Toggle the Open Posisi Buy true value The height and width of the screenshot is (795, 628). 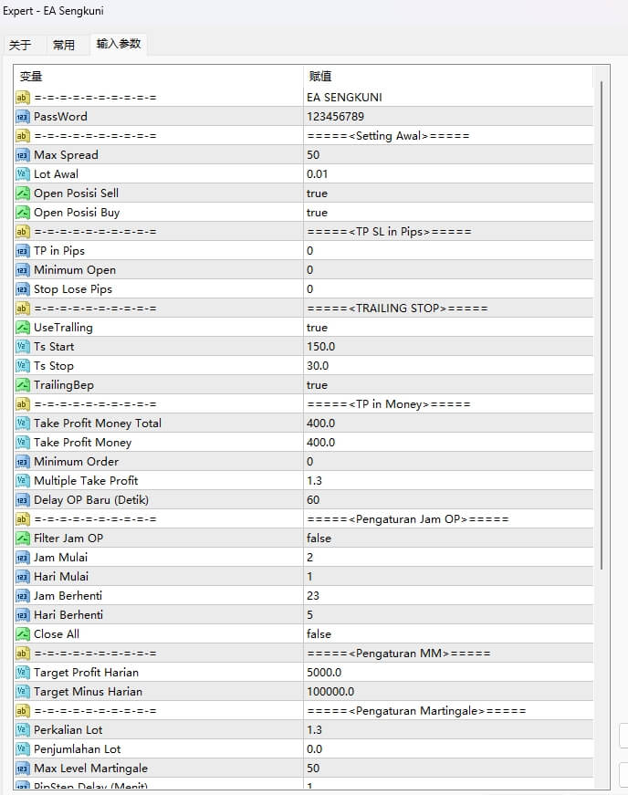tap(318, 213)
